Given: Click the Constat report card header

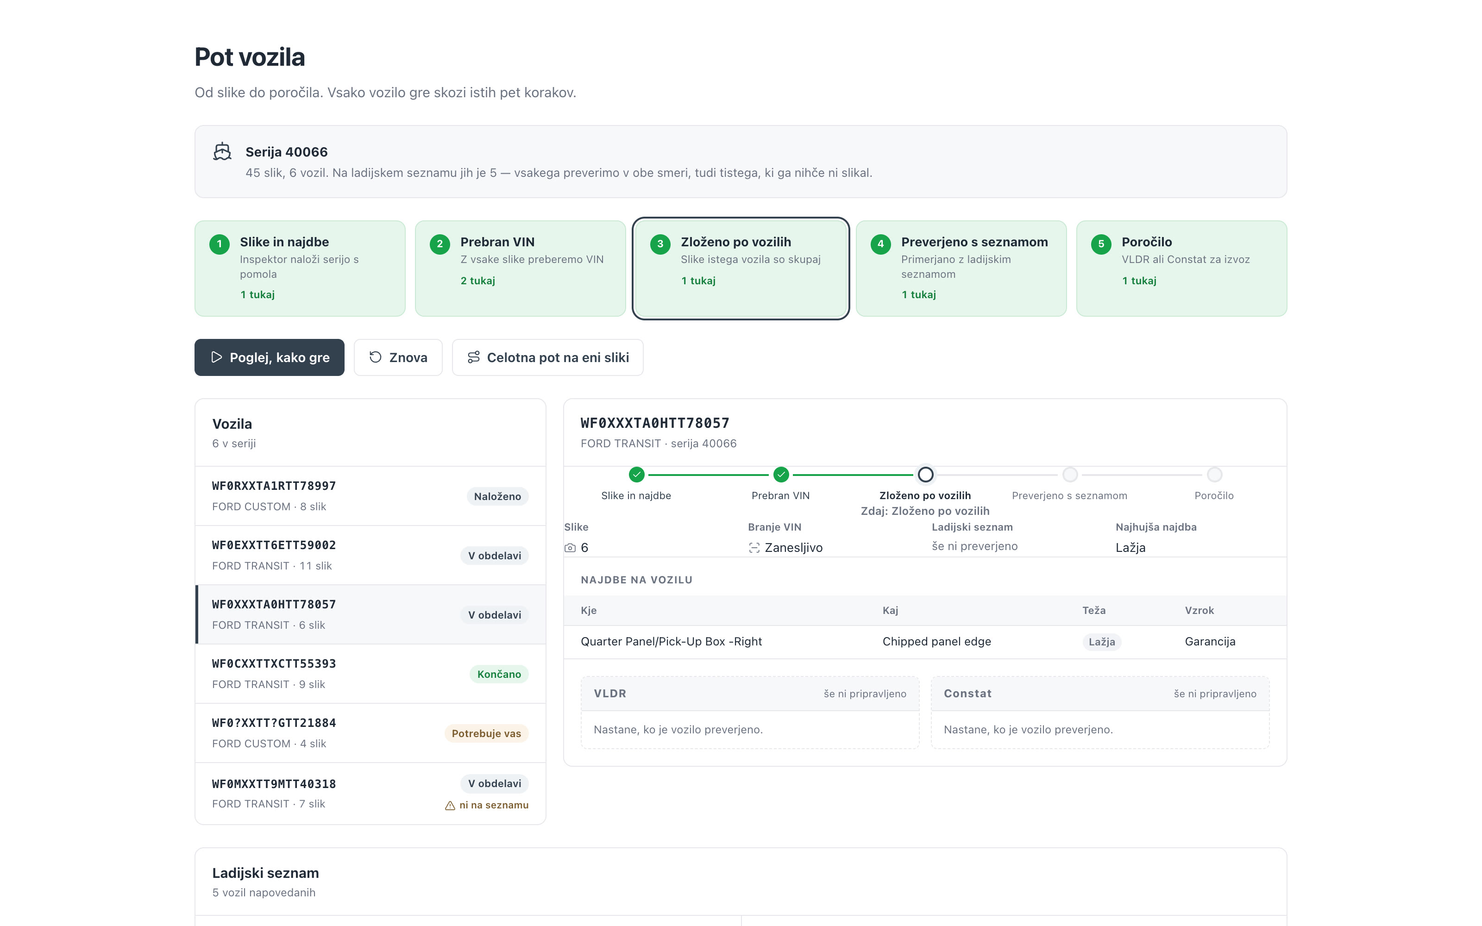Looking at the screenshot, I should coord(1100,693).
